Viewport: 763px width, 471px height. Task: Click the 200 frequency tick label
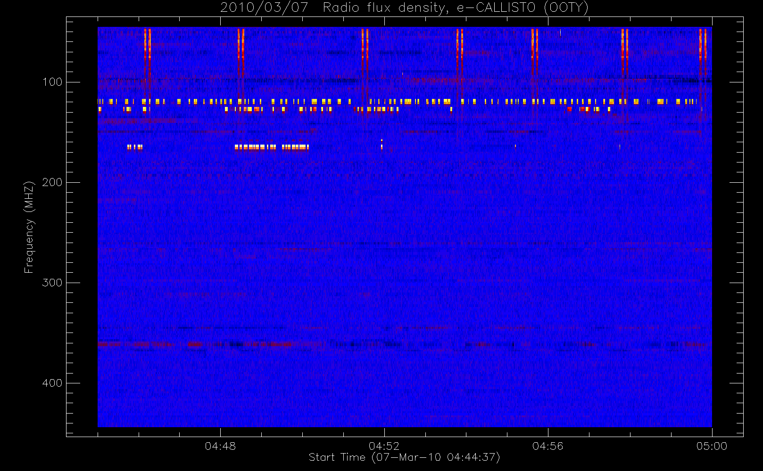[x=52, y=182]
